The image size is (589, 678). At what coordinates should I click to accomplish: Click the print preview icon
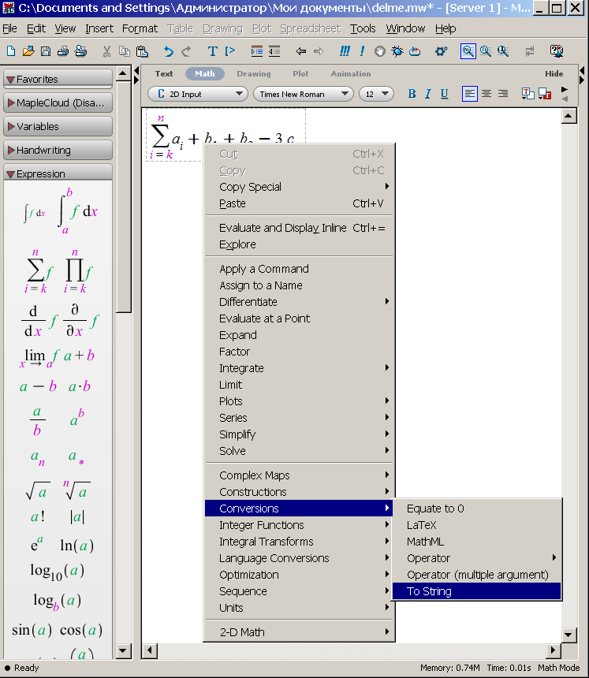click(80, 51)
